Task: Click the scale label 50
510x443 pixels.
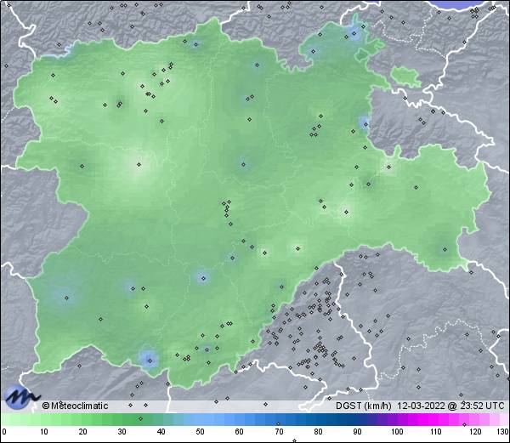Action: (200, 432)
